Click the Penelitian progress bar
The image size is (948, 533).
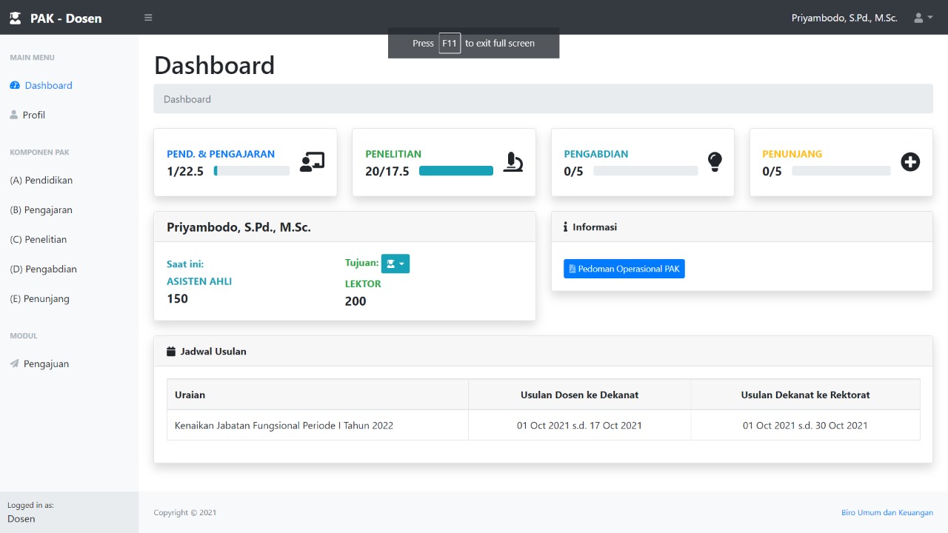click(x=455, y=171)
